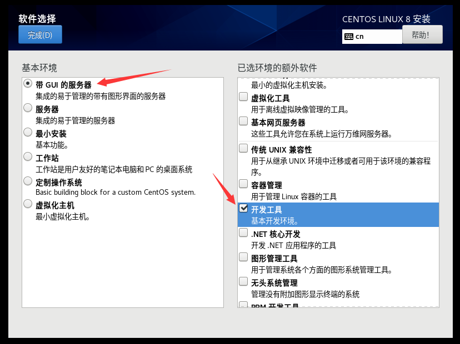
Task: Check the 无头系统管理 checkbox
Action: point(243,281)
